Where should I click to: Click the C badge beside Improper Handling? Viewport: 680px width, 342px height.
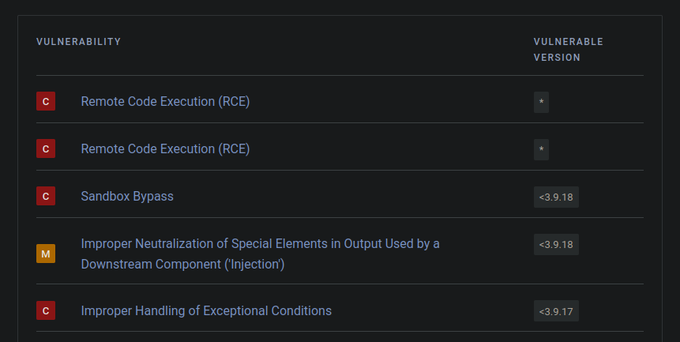click(x=46, y=311)
